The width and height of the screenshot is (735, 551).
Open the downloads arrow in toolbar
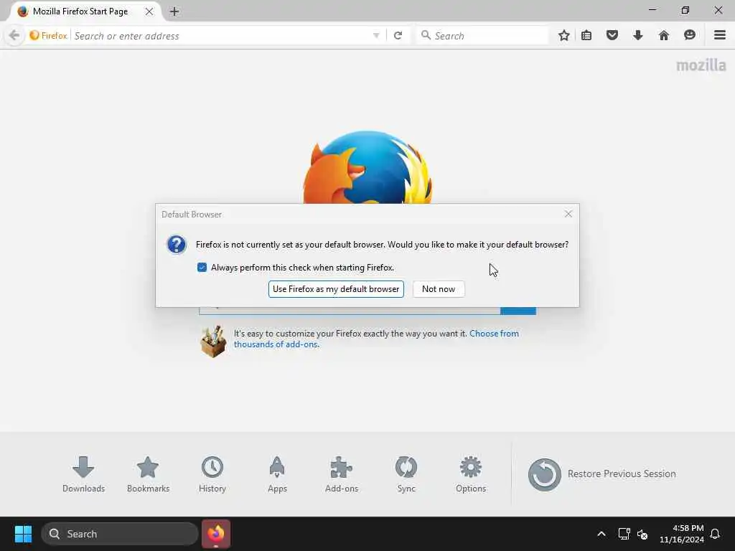tap(638, 36)
